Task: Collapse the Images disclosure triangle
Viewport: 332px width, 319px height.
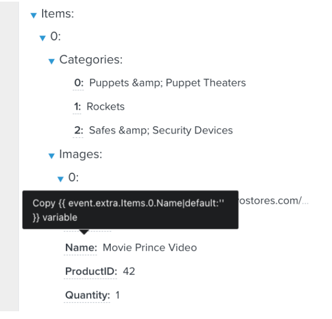Action: (x=51, y=156)
